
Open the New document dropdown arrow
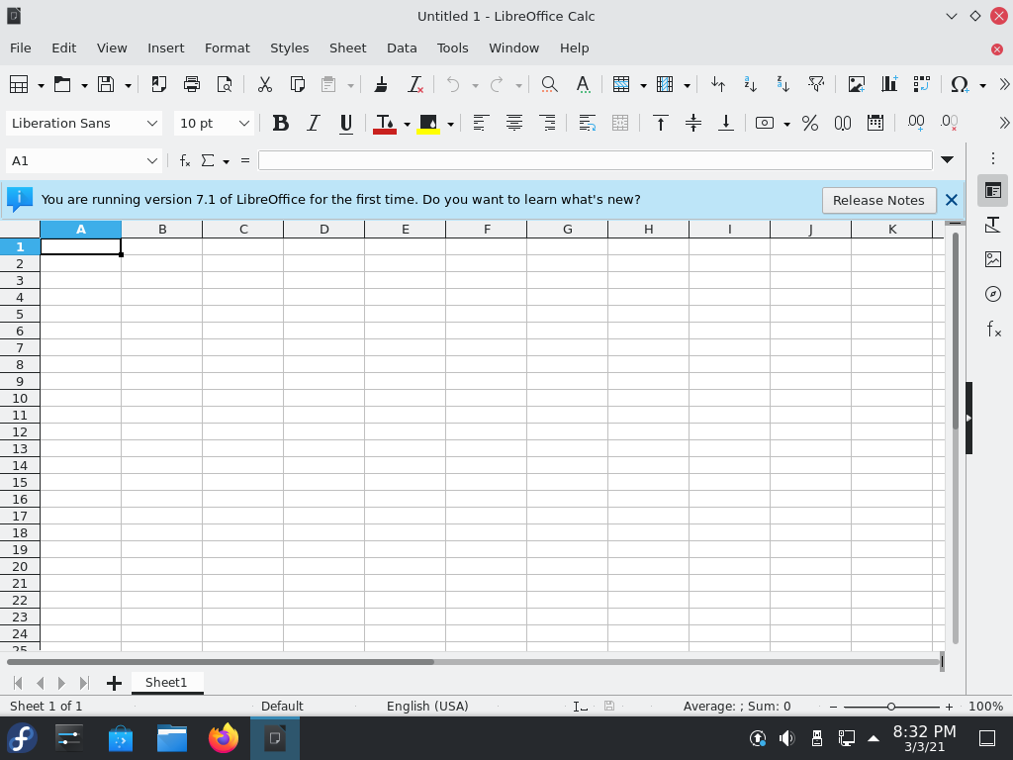[x=41, y=85]
